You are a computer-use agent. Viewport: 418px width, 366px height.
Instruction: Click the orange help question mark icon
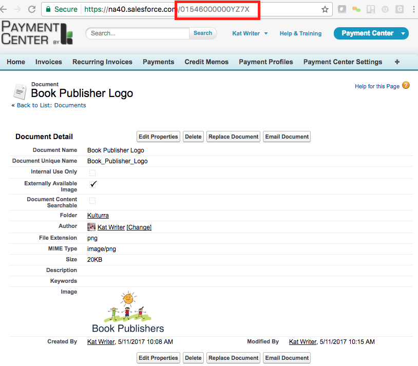click(406, 85)
